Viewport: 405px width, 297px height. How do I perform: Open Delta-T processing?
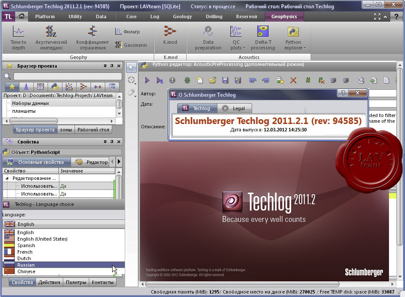pyautogui.click(x=262, y=38)
